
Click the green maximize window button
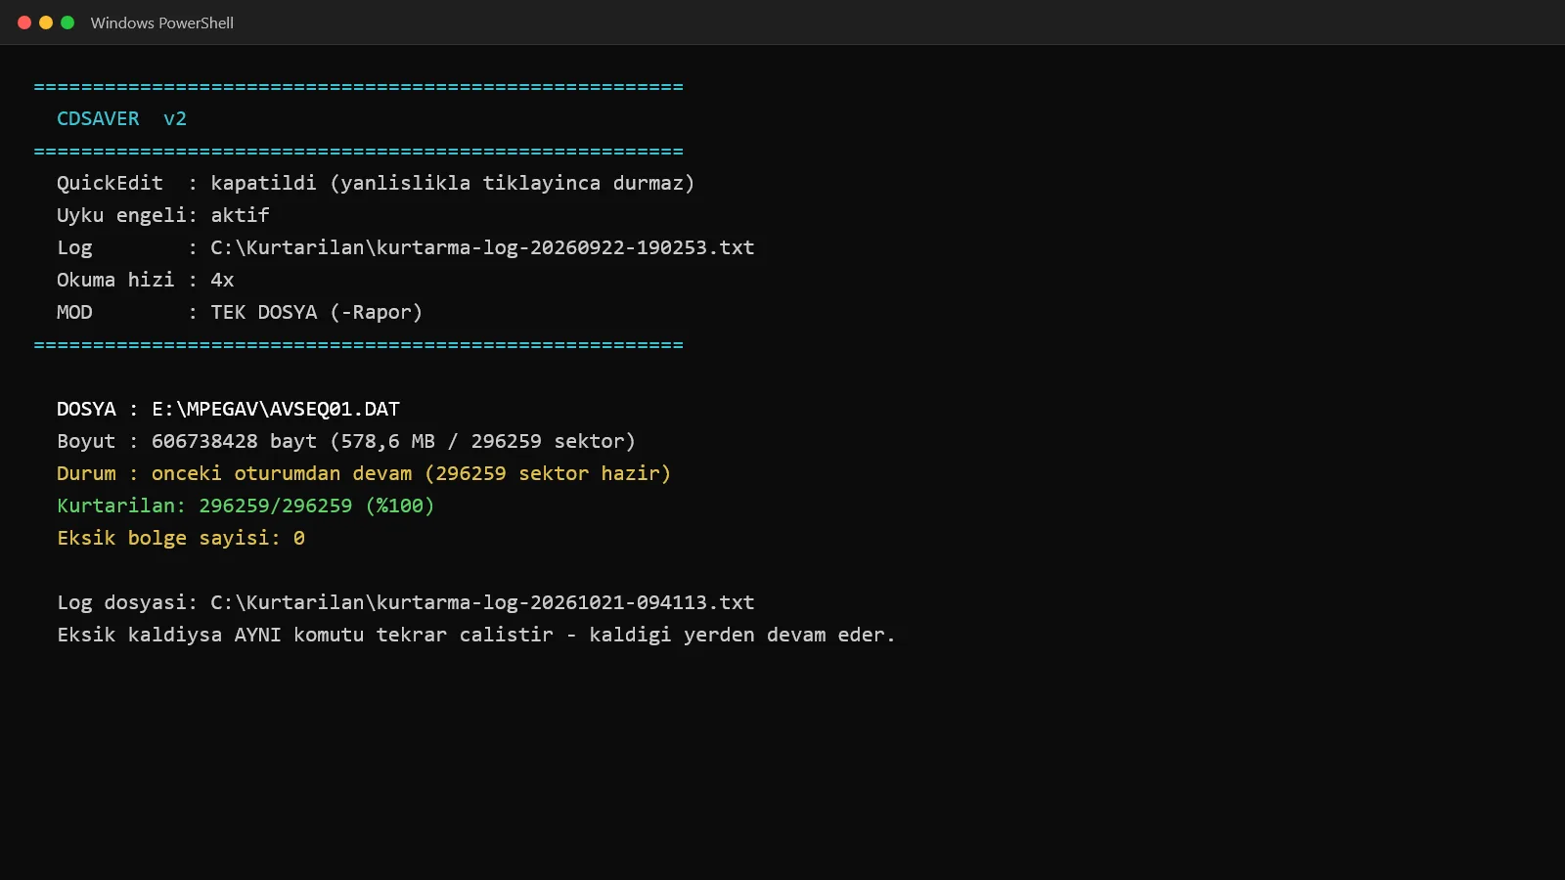point(67,22)
